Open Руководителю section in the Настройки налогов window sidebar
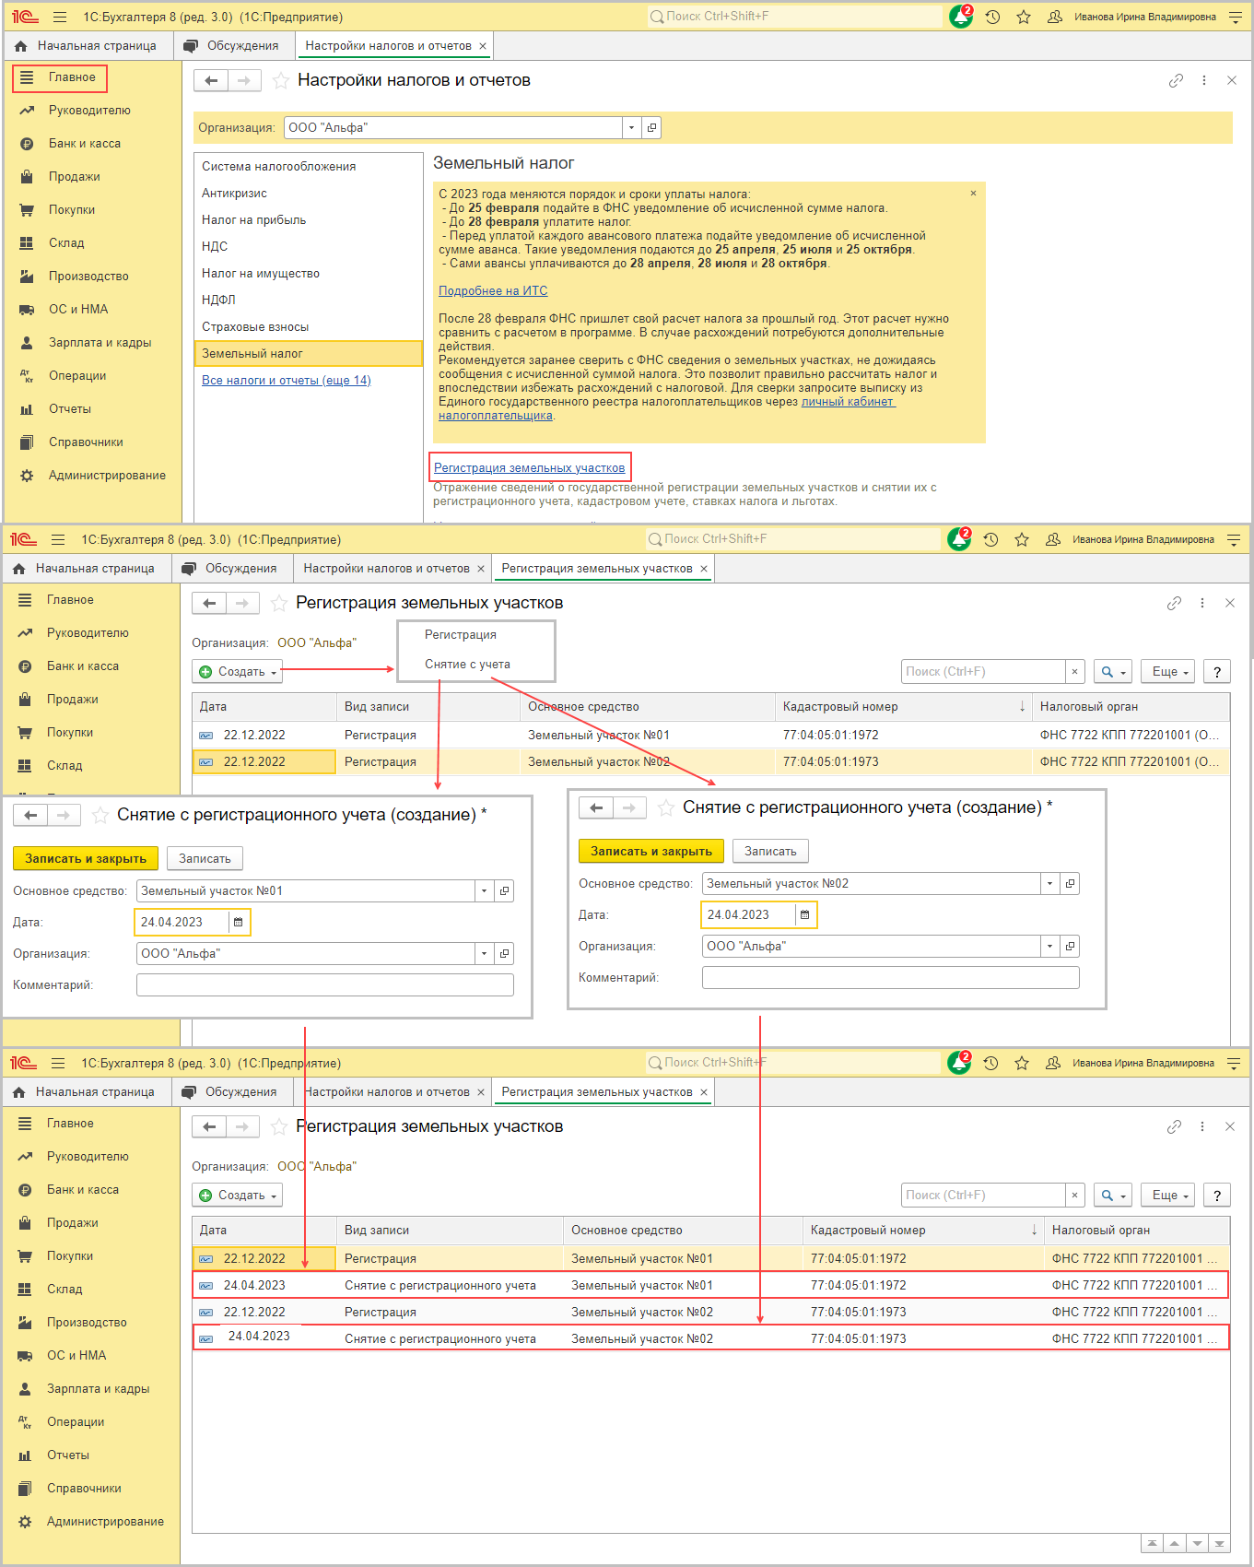This screenshot has width=1254, height=1567. (89, 111)
